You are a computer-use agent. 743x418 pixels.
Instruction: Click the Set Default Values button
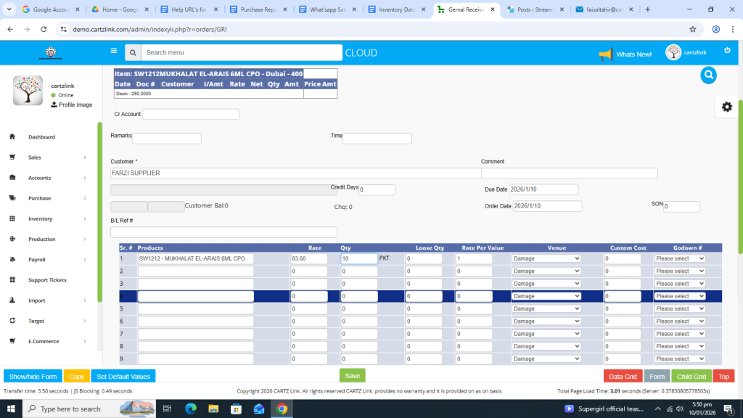pos(123,377)
